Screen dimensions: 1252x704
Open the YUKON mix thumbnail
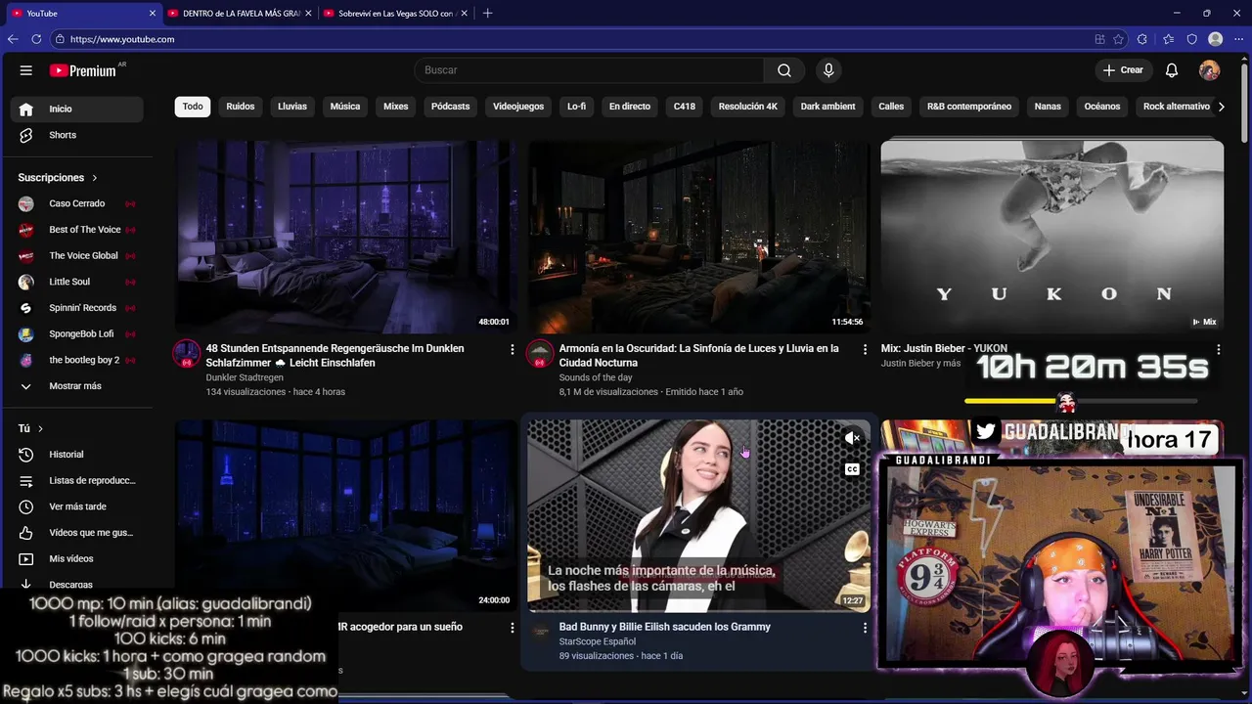click(x=1051, y=237)
